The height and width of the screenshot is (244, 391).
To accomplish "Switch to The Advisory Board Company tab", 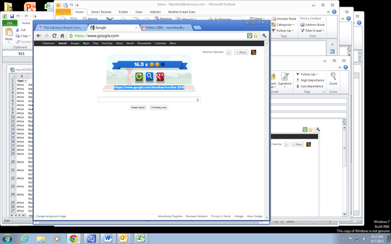I will pos(62,27).
